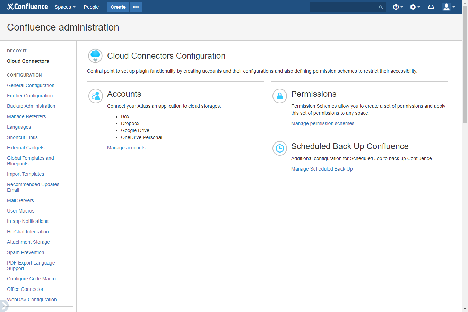Click the Scheduled Back Up Confluence heading
The width and height of the screenshot is (468, 312).
tap(350, 146)
